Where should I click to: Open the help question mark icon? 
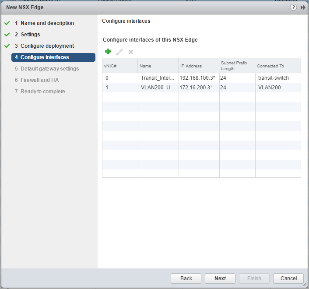click(294, 7)
